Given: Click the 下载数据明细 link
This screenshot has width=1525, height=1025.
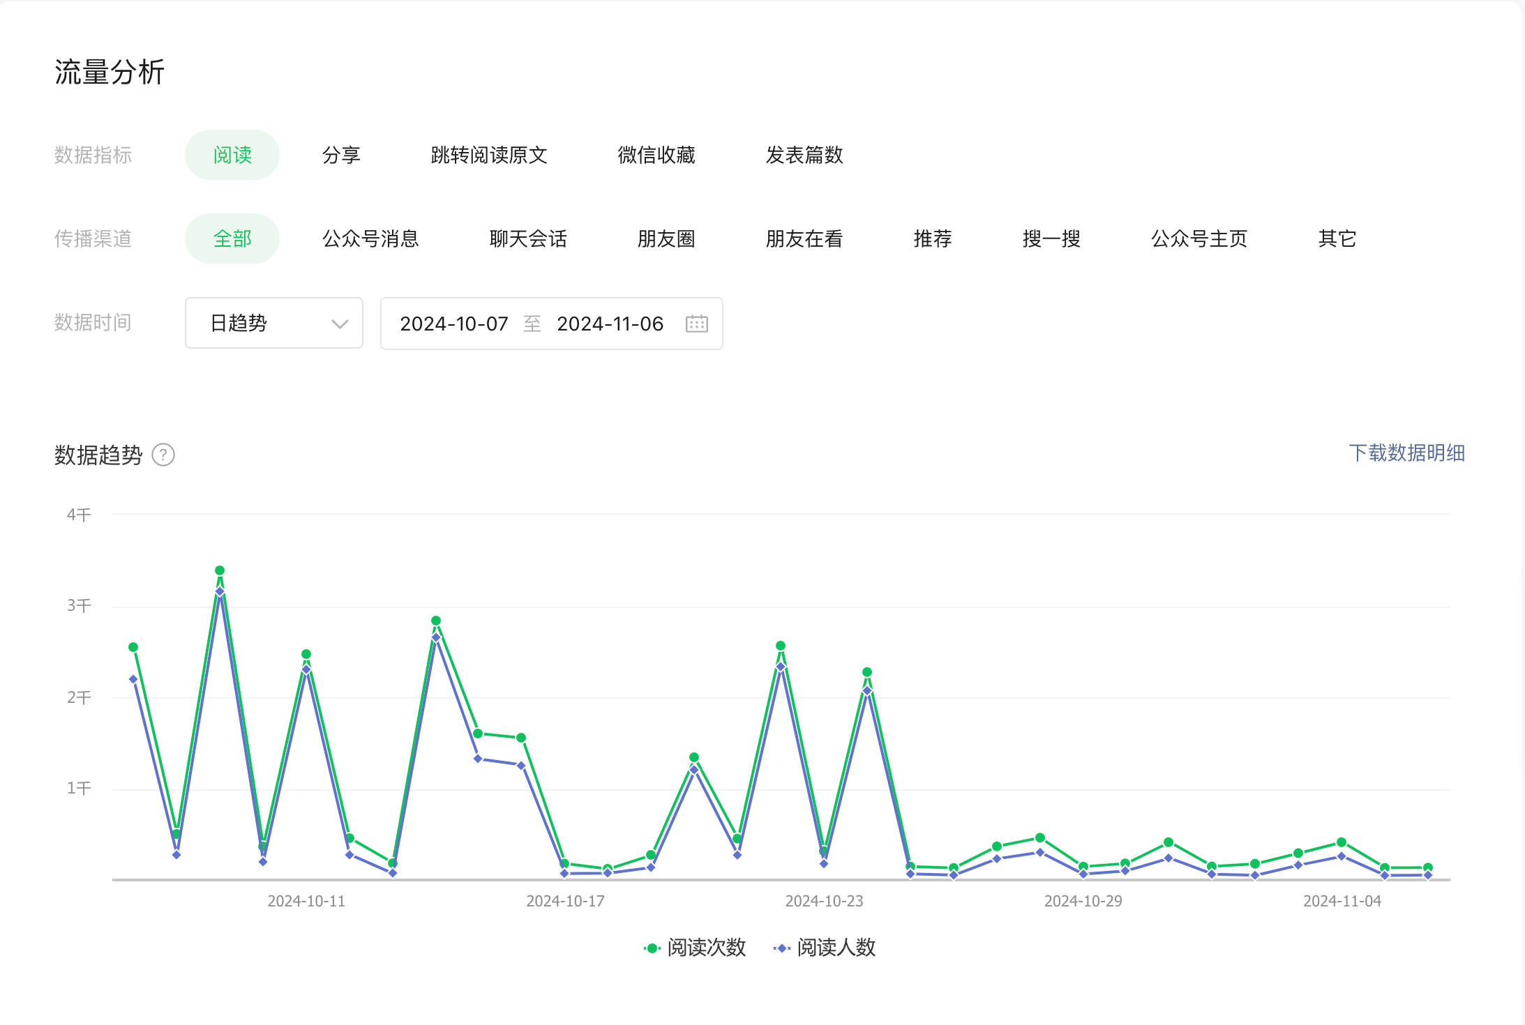Looking at the screenshot, I should click(x=1406, y=453).
